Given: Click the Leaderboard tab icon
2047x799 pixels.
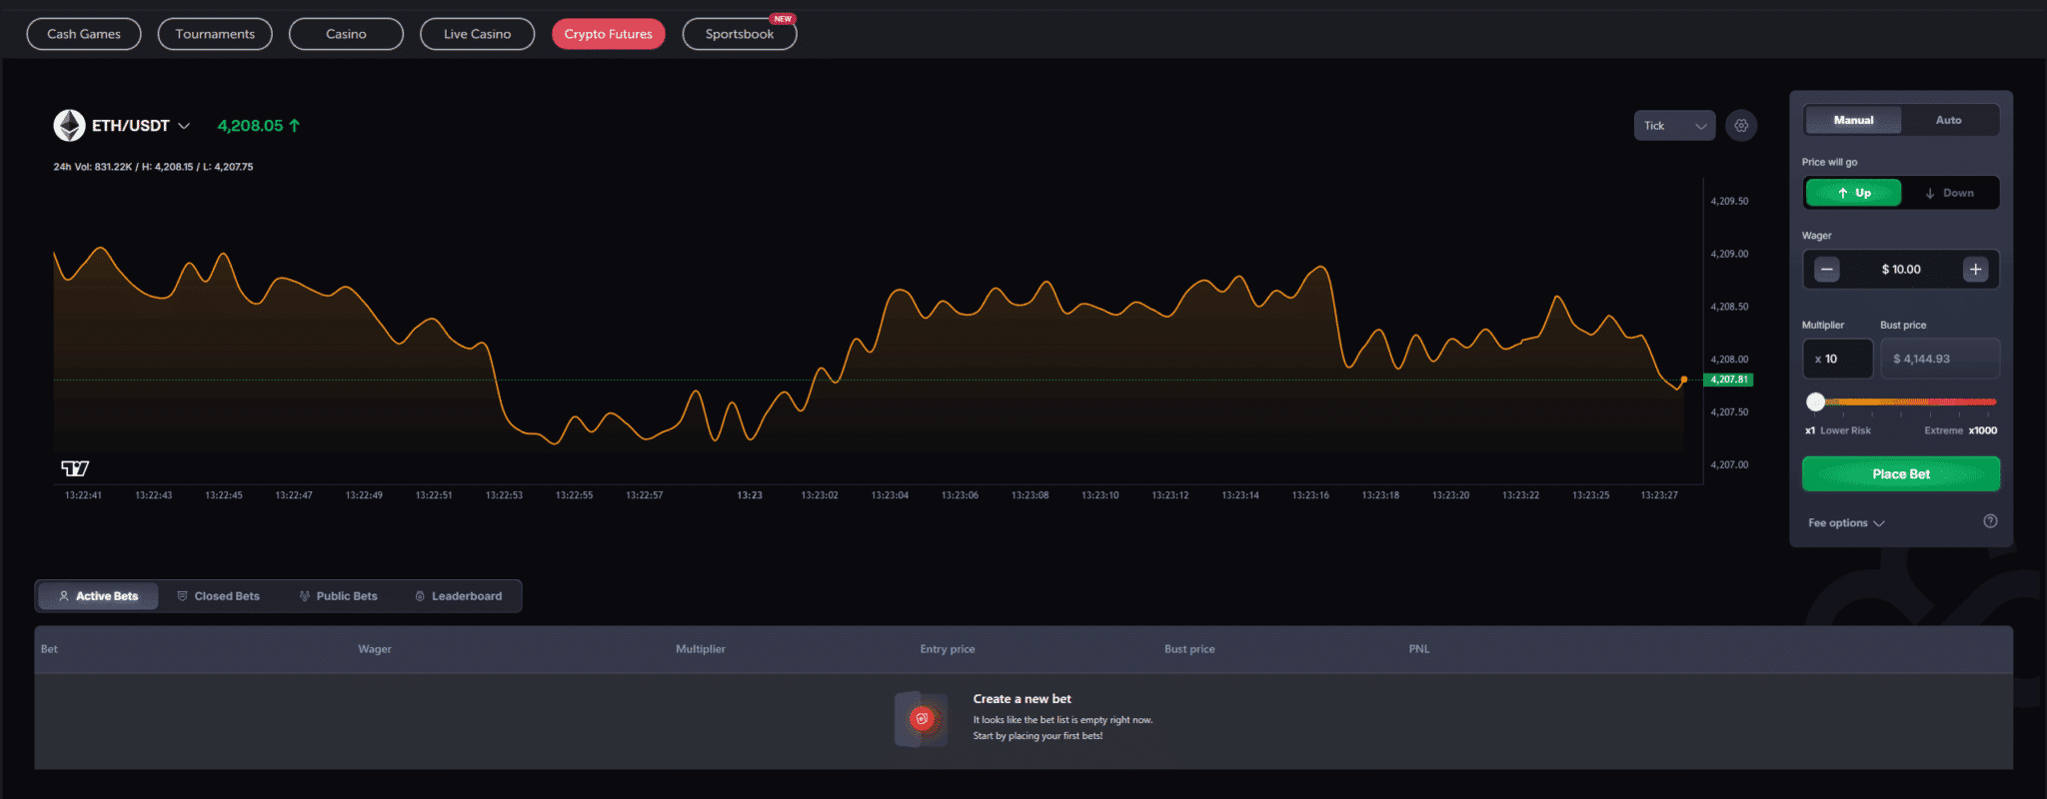Looking at the screenshot, I should (420, 596).
